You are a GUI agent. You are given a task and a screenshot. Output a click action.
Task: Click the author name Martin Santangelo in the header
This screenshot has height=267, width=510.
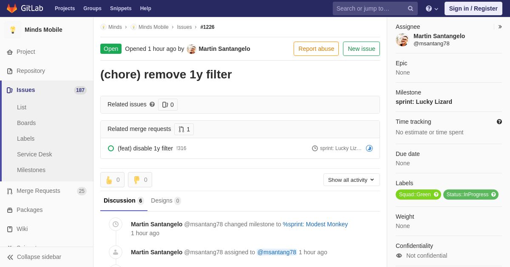pyautogui.click(x=224, y=49)
